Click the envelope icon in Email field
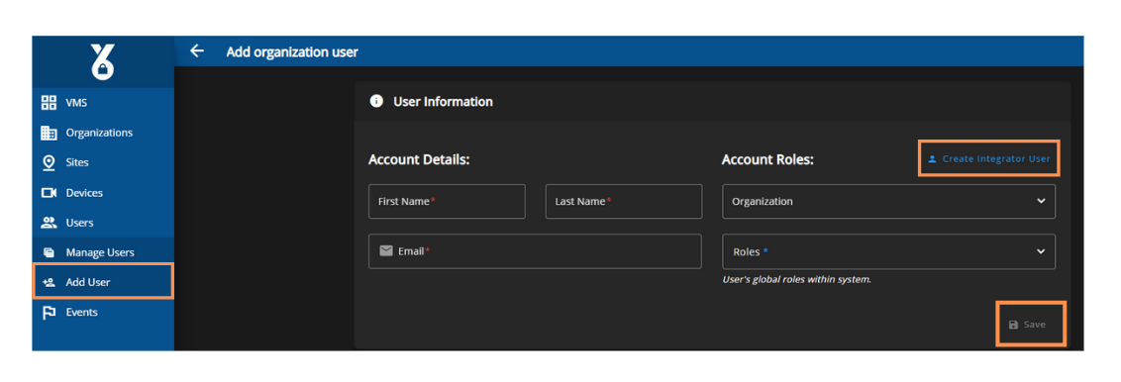Image resolution: width=1121 pixels, height=382 pixels. click(386, 250)
